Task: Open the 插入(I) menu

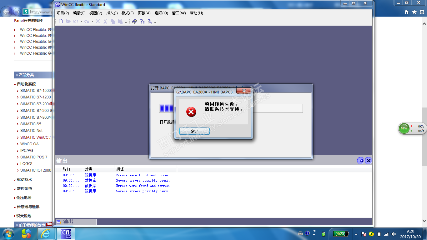Action: [x=112, y=13]
